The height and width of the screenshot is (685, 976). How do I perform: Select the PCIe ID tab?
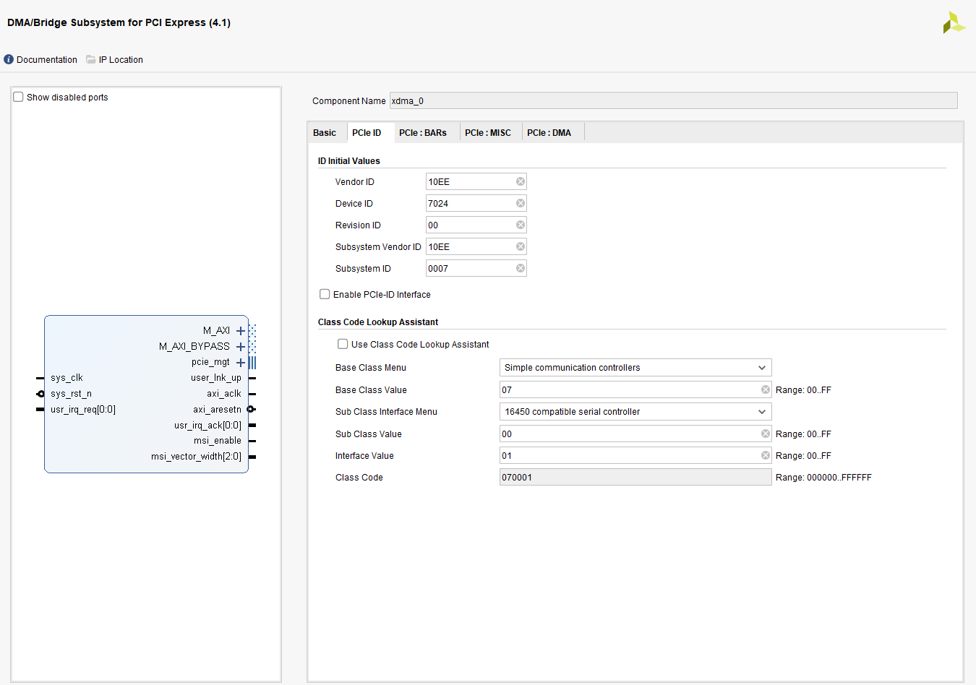tap(367, 133)
